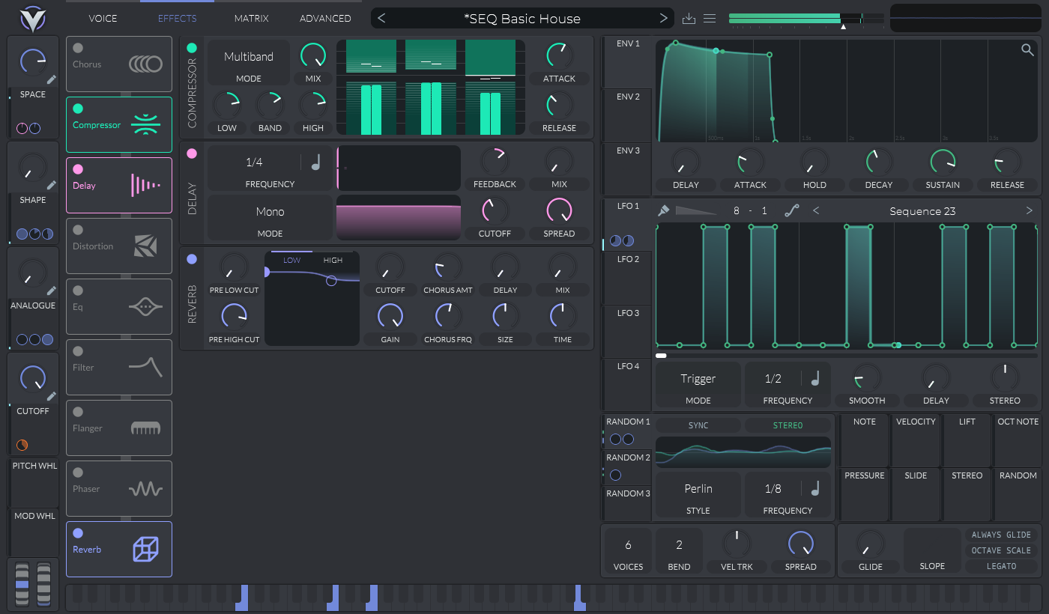Click the pitch bend wheel
Image resolution: width=1049 pixels, height=614 pixels.
22,584
